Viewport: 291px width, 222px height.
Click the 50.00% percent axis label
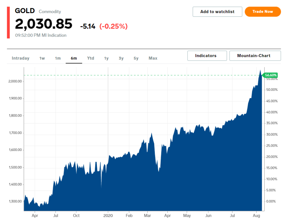pos(272,90)
